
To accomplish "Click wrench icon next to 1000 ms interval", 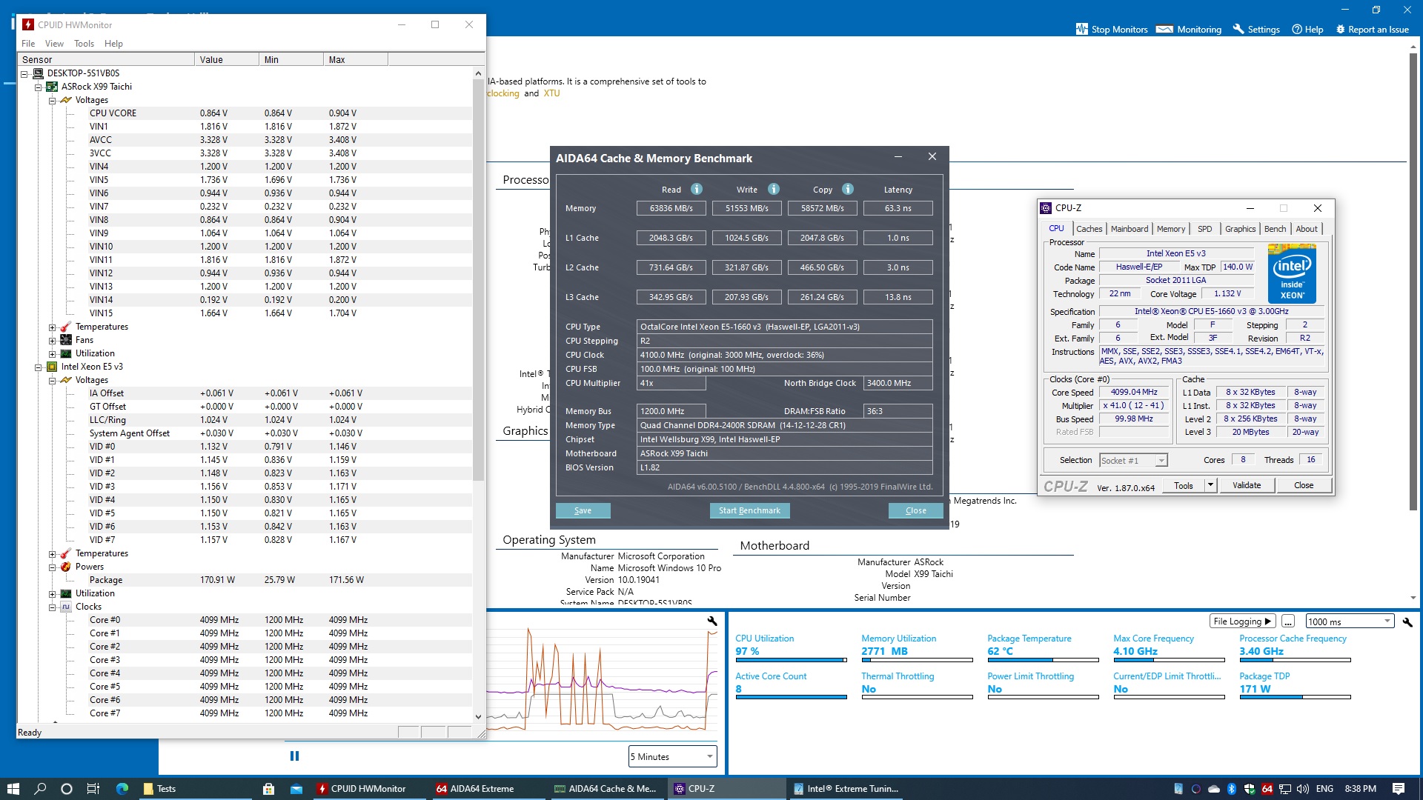I will point(1407,622).
